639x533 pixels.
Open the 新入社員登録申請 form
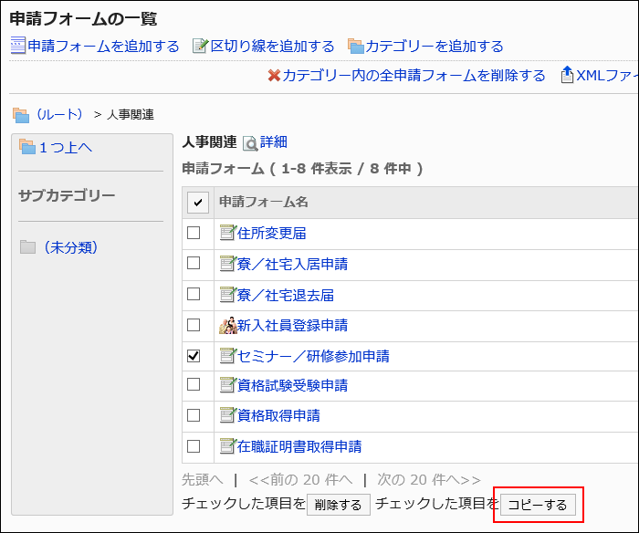pos(293,325)
